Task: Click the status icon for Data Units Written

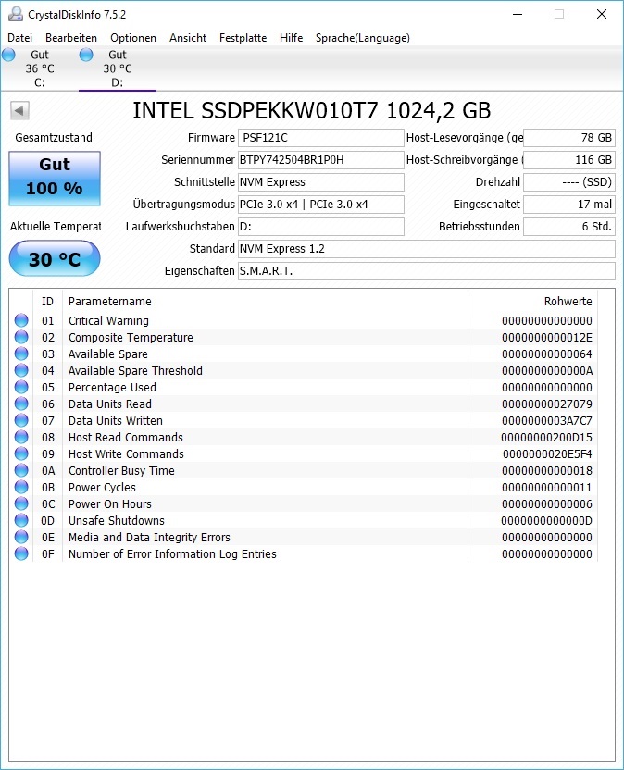Action: click(21, 420)
